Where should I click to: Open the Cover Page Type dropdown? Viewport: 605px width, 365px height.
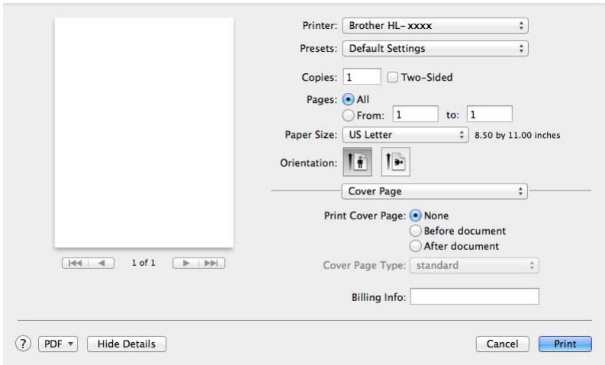475,266
